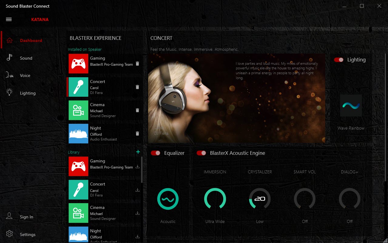Click the Voice profile icon
Image resolution: width=388 pixels, height=243 pixels.
point(10,75)
